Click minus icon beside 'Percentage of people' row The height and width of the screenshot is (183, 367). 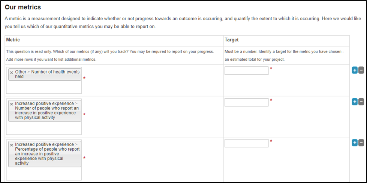361,142
